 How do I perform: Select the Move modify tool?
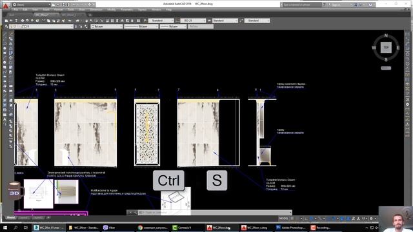(x=11, y=57)
